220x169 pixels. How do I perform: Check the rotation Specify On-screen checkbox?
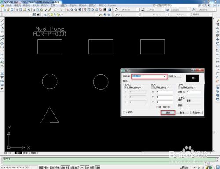pos(179,88)
